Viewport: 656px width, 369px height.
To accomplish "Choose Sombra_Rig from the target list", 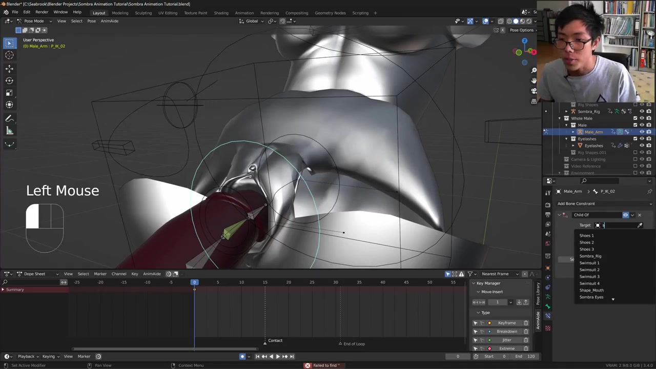I will click(590, 256).
